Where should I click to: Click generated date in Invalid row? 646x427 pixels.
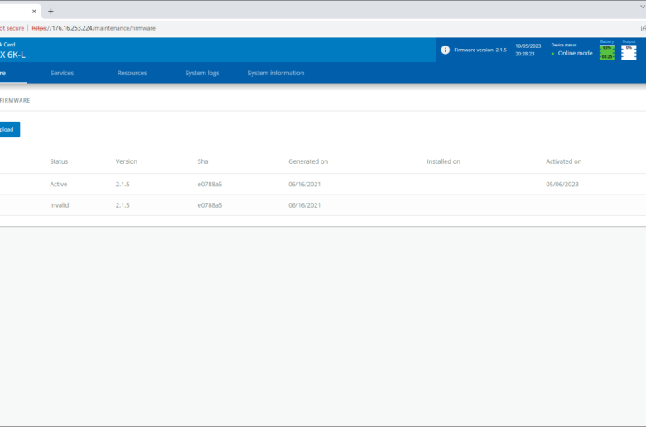click(305, 205)
